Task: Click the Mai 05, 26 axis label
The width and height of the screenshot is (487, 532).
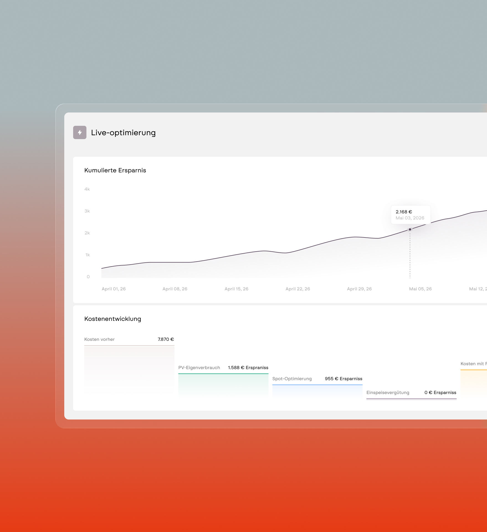Action: [x=420, y=289]
